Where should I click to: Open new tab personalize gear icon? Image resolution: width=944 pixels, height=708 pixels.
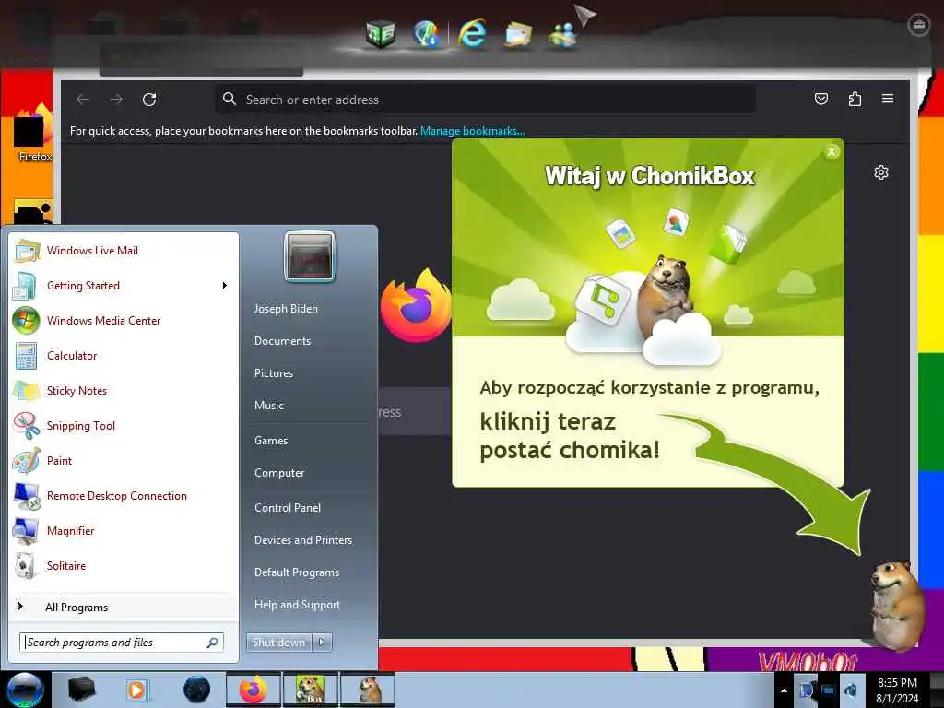(x=880, y=172)
